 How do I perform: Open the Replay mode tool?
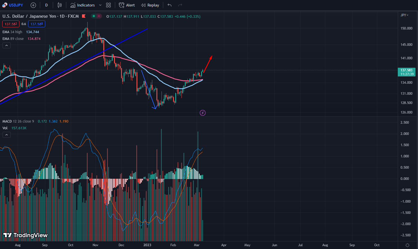point(150,5)
